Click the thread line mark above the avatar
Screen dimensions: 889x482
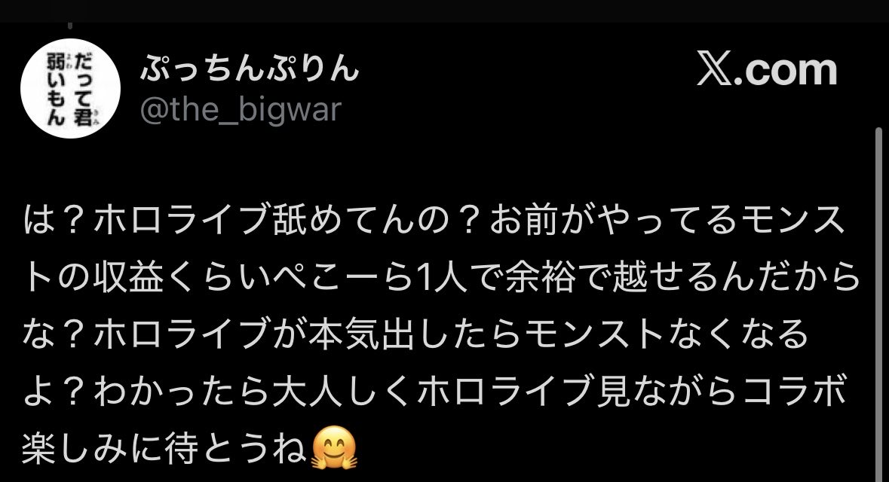point(70,25)
